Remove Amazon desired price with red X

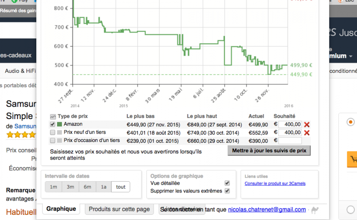point(307,124)
